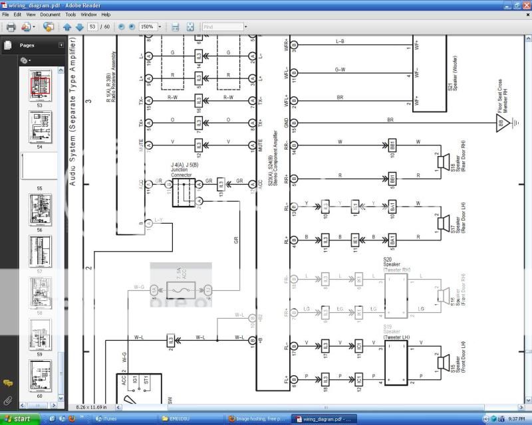The height and width of the screenshot is (425, 532).
Task: Collapse the navigation pane arrow
Action: pos(61,45)
